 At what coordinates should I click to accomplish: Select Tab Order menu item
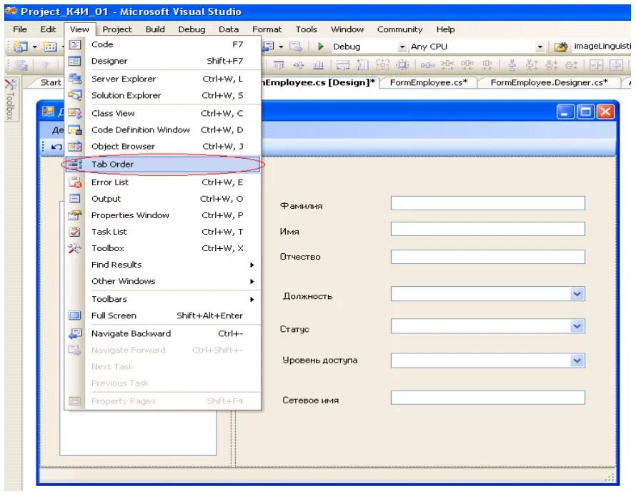(163, 165)
